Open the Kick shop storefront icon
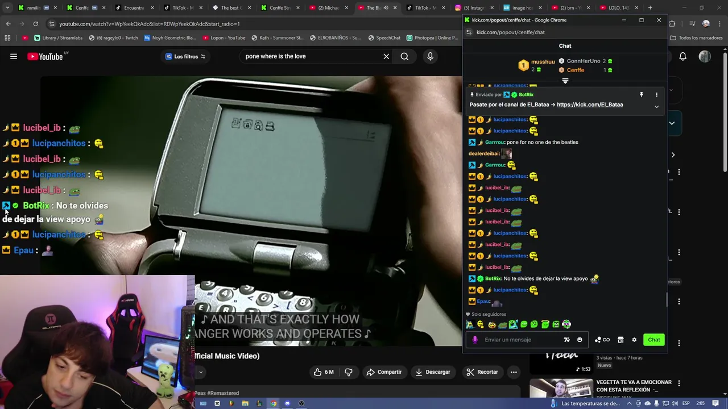Viewport: 728px width, 409px height. tap(621, 340)
